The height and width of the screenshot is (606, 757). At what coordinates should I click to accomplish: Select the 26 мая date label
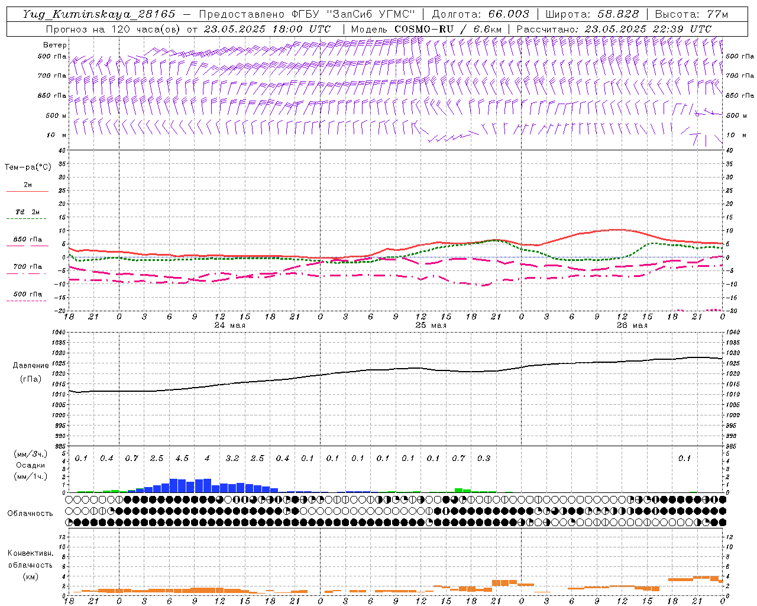[x=632, y=325]
